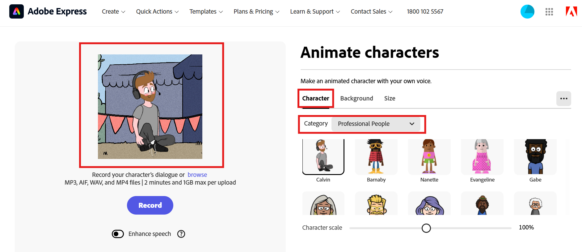Adjust the Character scale slider handle

click(426, 228)
